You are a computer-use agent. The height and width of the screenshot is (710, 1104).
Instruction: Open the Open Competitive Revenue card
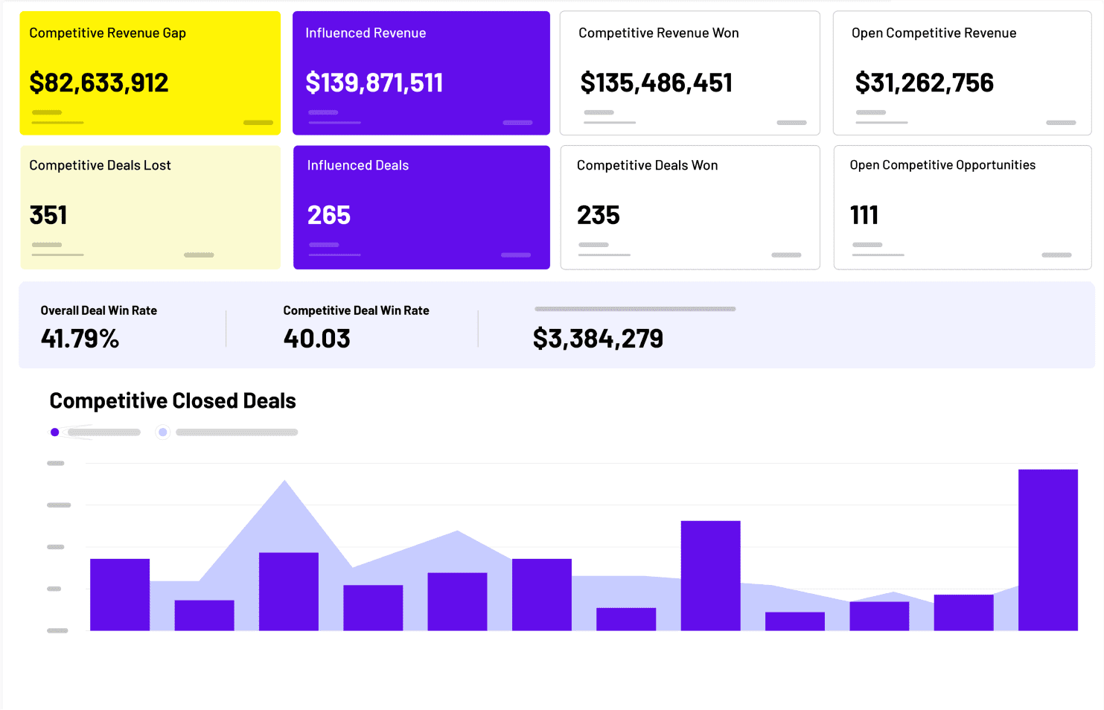[x=963, y=73]
